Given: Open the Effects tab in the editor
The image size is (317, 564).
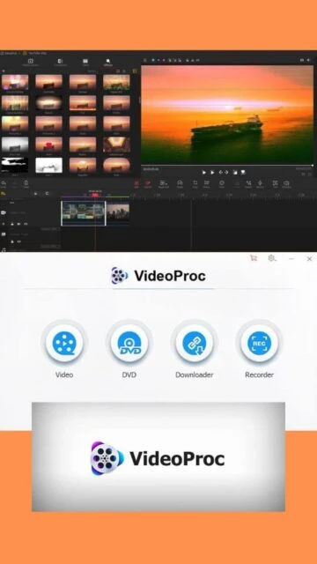Looking at the screenshot, I should coord(107,63).
